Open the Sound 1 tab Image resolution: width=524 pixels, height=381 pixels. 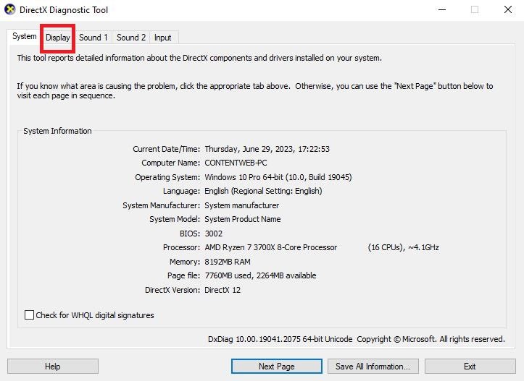tap(93, 38)
